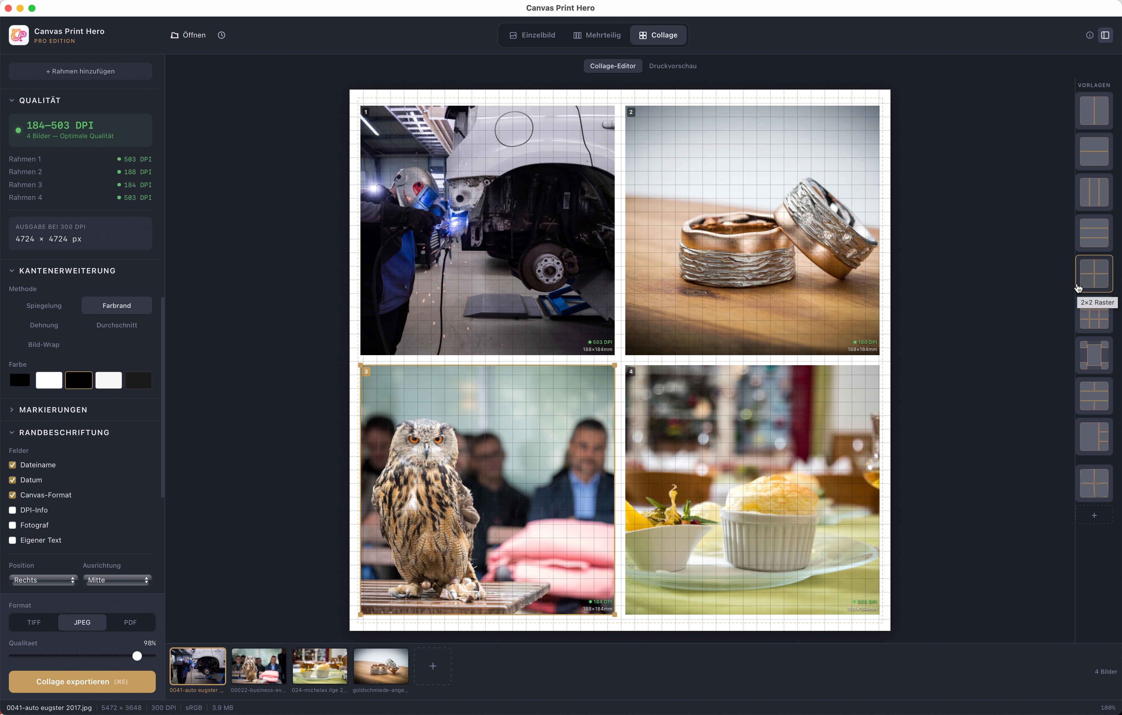
Task: Click the info icon in top-right
Action: (1089, 35)
